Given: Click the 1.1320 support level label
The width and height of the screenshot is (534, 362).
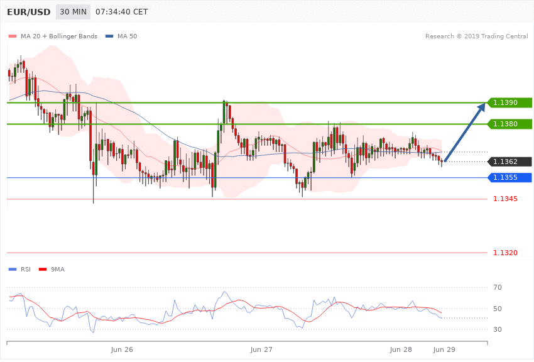Looking at the screenshot, I should (505, 253).
